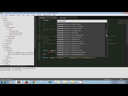Click the PHP syntax selector in status bar
128x96 pixels.
tap(121, 79)
